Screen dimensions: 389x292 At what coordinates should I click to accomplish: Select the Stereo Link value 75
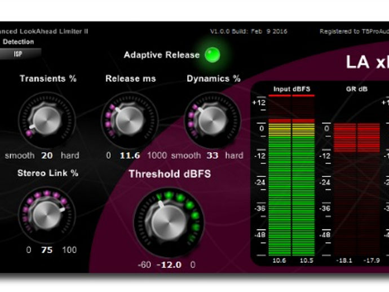pos(47,250)
